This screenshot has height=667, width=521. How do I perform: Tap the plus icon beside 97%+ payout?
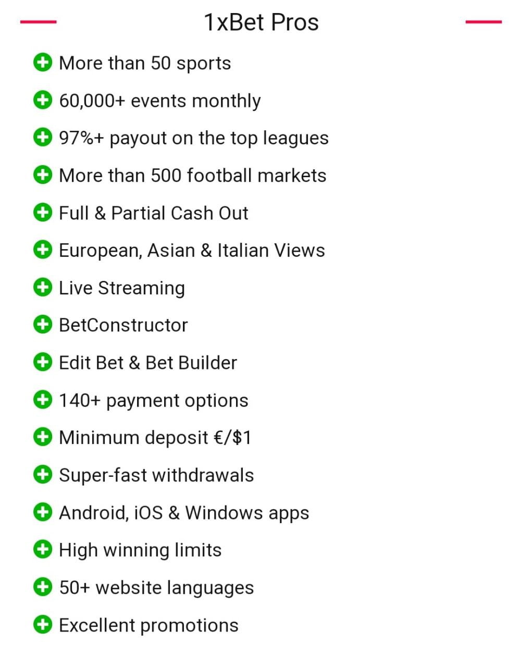(42, 138)
